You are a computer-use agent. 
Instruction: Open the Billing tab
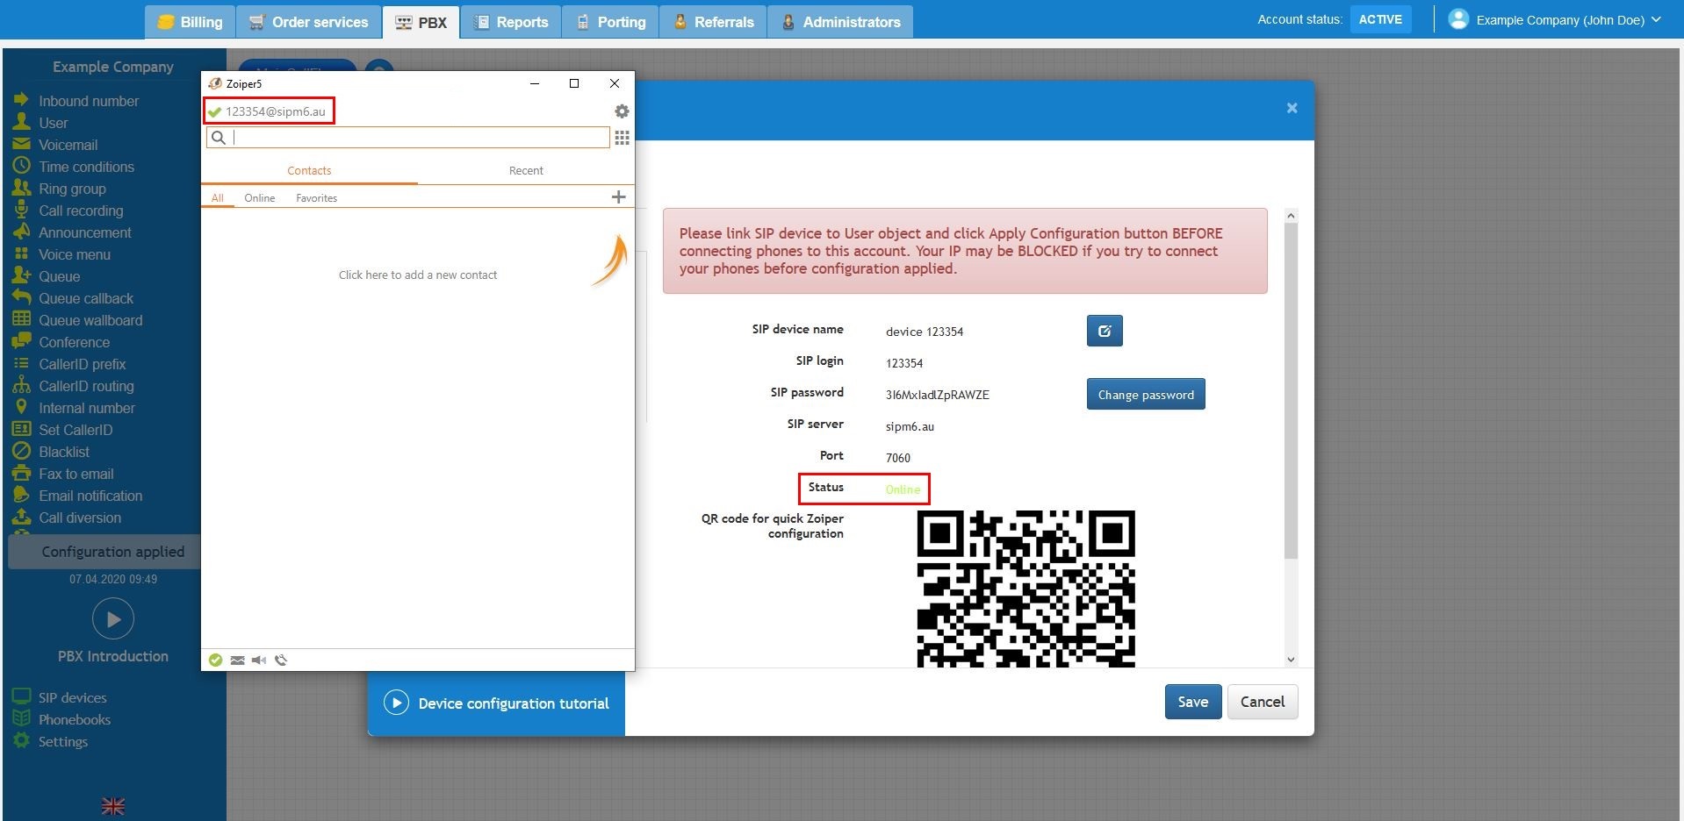coord(191,22)
